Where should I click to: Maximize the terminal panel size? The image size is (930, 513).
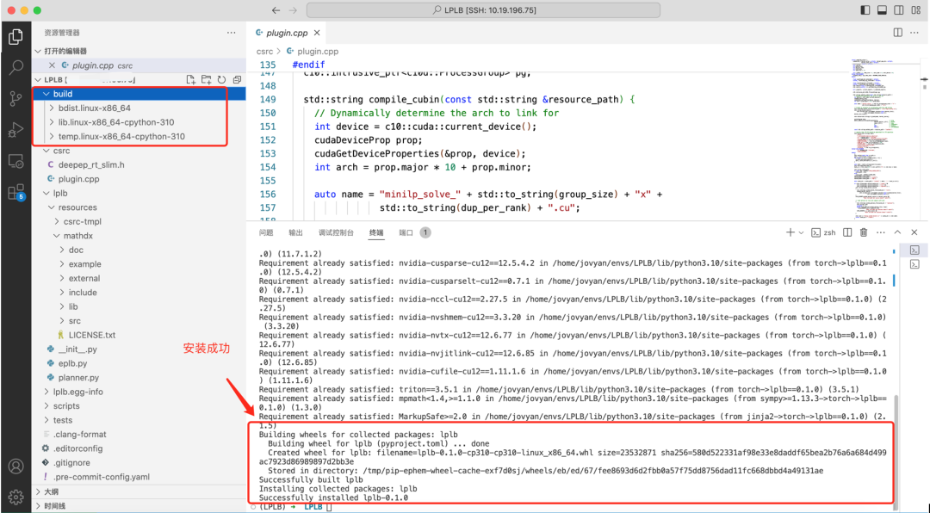tap(897, 232)
